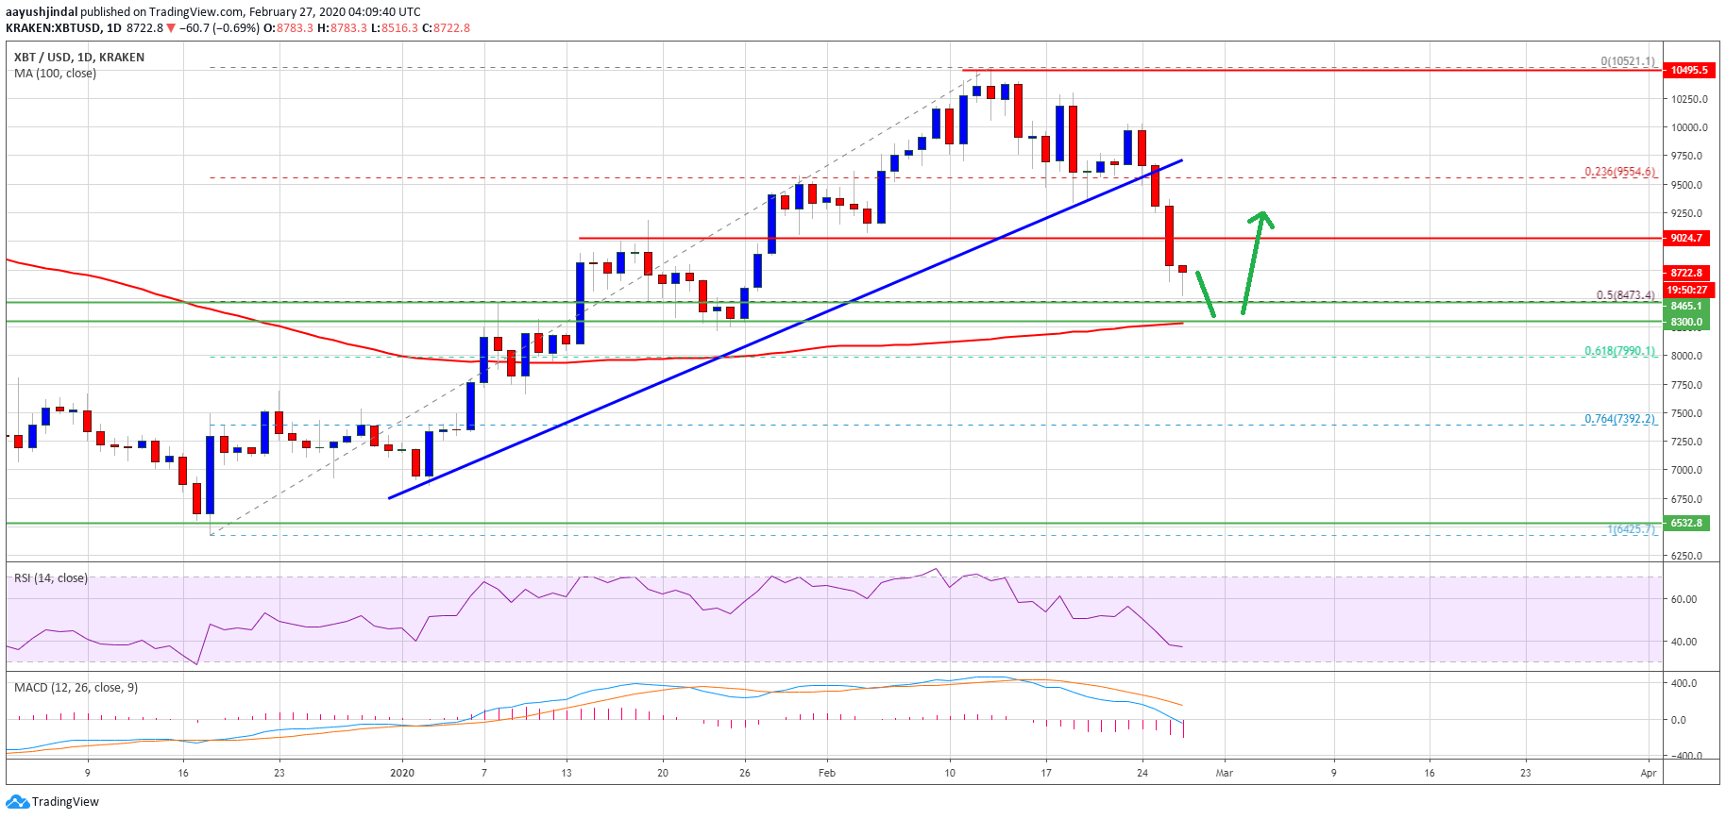
Task: Click the MACD −400.0 axis label
Action: click(1684, 756)
